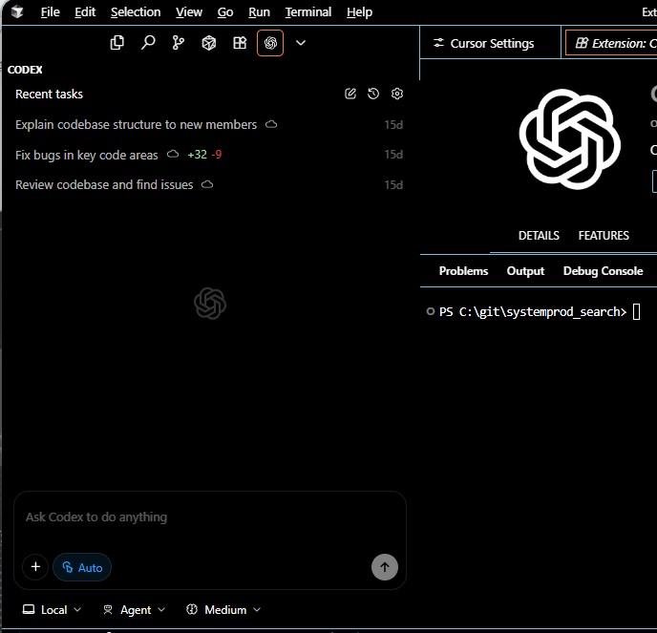Open the Edit menu
The image size is (657, 633).
[85, 12]
